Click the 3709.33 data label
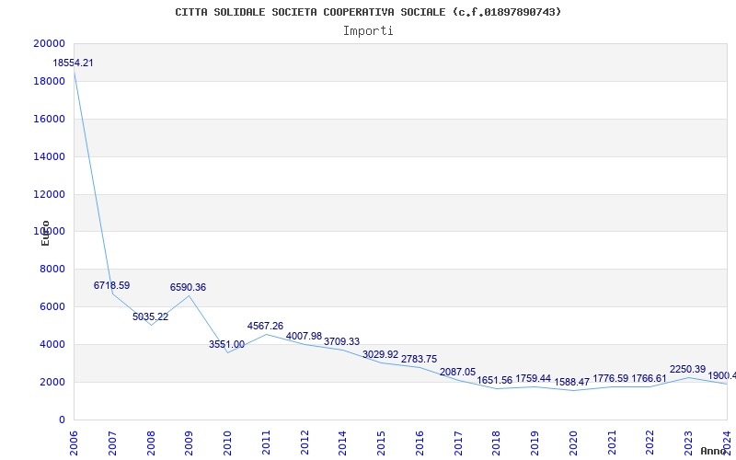The width and height of the screenshot is (736, 460). tap(341, 341)
